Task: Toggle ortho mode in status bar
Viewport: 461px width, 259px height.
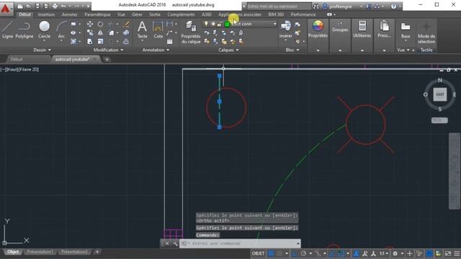Action: 295,253
